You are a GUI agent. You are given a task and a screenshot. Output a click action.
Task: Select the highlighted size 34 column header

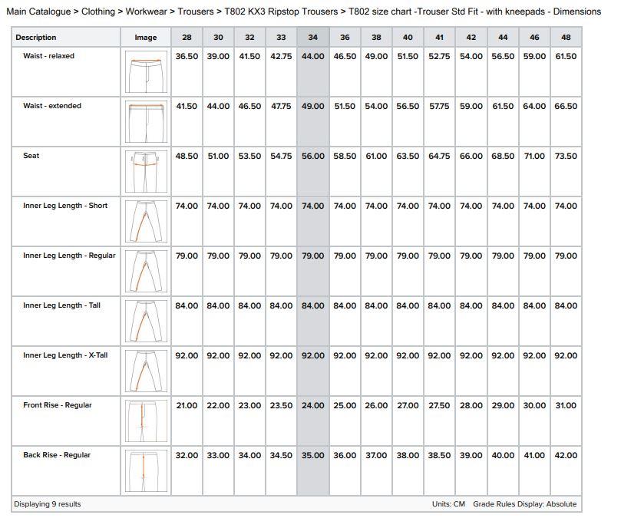coord(312,38)
